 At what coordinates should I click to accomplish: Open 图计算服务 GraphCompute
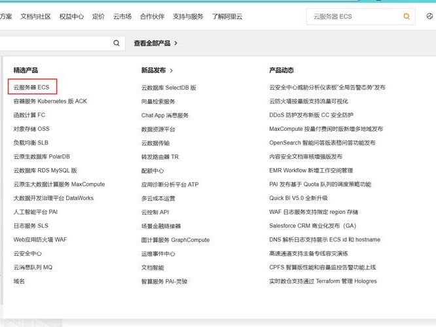point(175,240)
